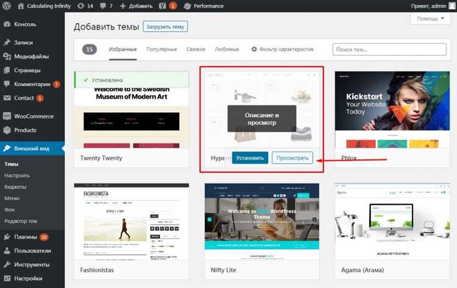Screen dimensions: 457x288
Task: Switch to the Любимые tab
Action: pyautogui.click(x=227, y=49)
